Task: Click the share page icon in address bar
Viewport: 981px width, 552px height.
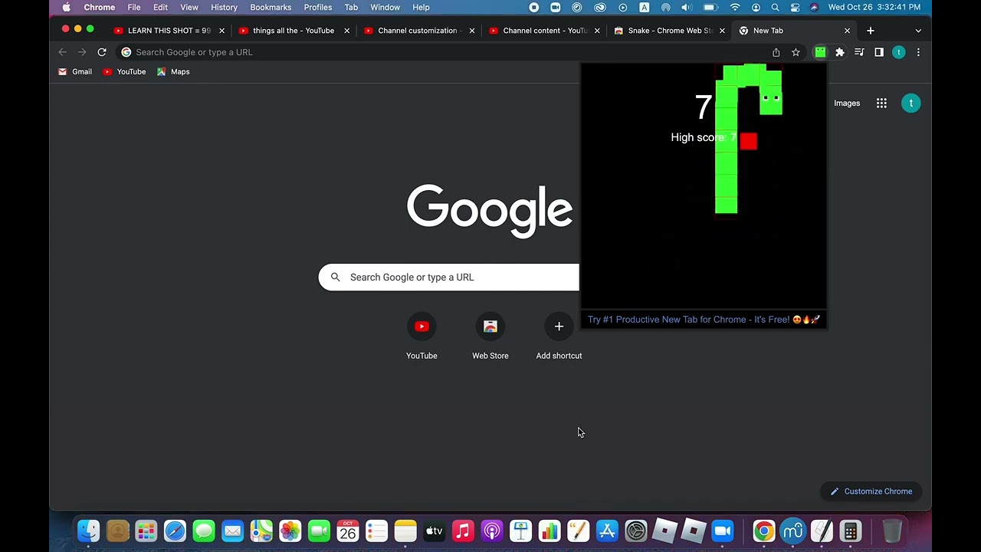Action: click(x=776, y=52)
